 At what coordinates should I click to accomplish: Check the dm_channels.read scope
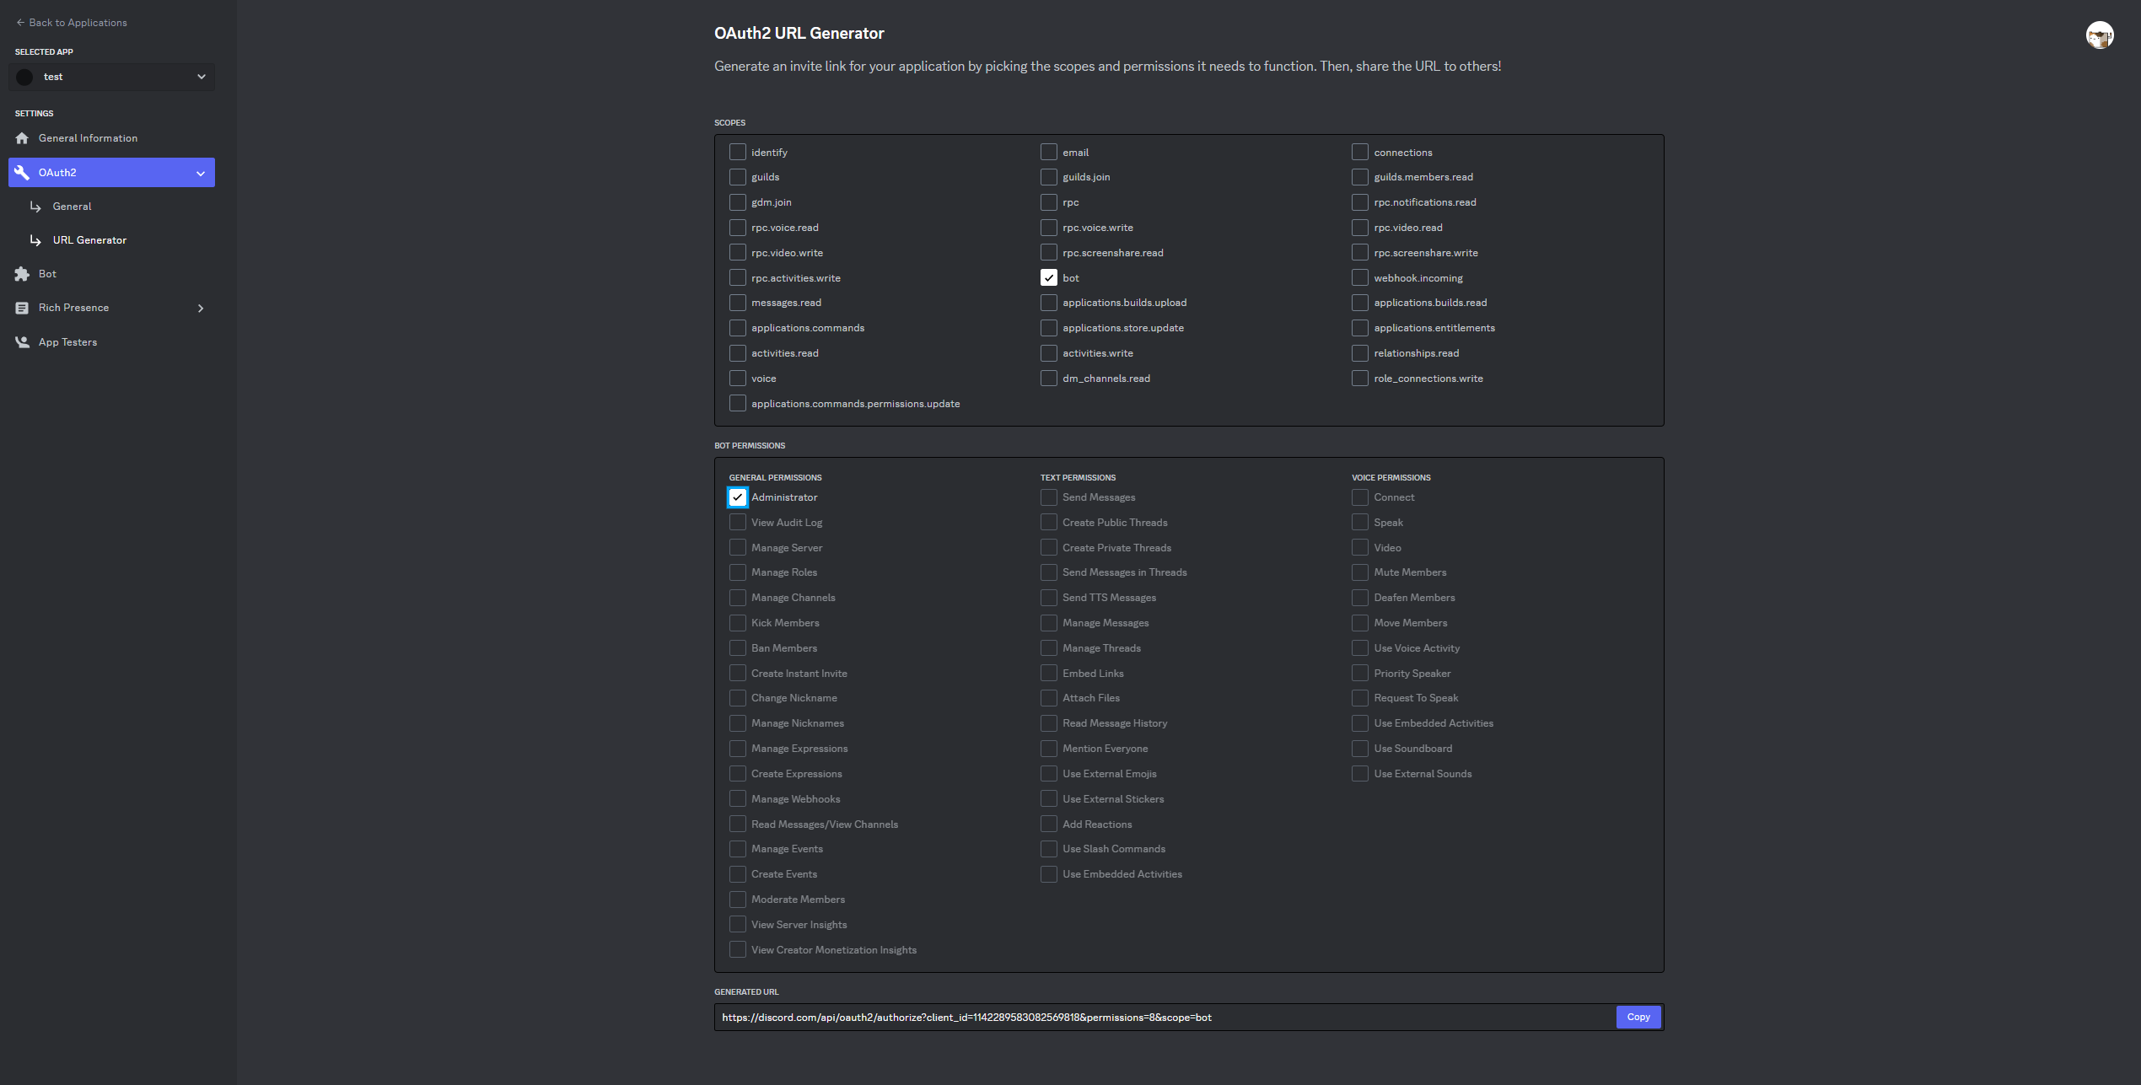1048,379
